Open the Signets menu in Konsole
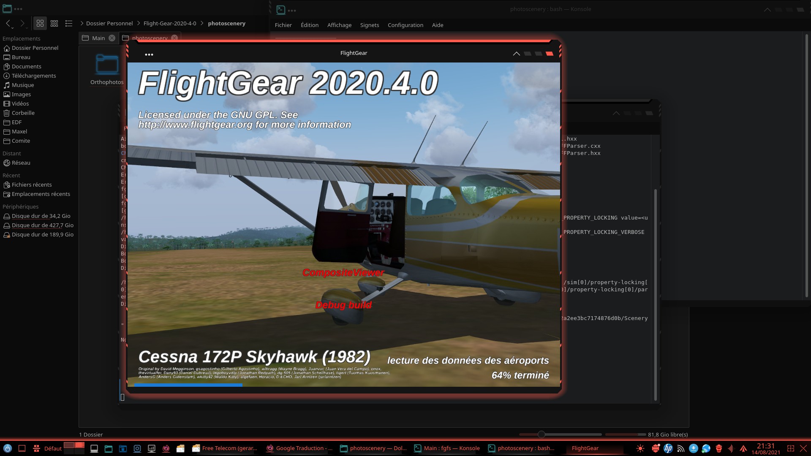811x456 pixels. (369, 25)
